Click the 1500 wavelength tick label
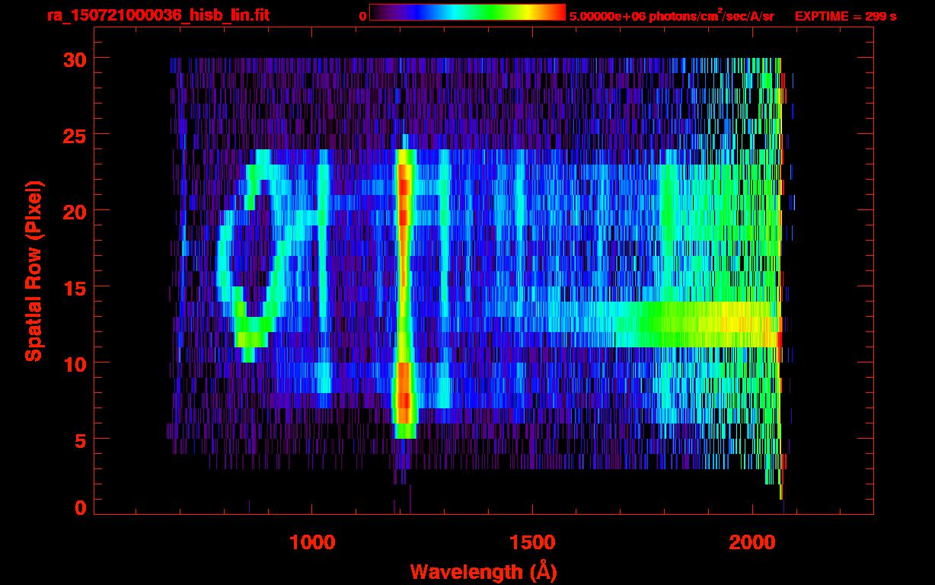 [x=531, y=542]
